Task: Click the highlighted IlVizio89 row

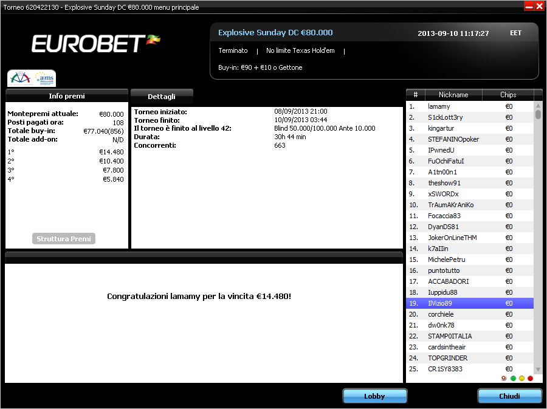Action: (470, 303)
